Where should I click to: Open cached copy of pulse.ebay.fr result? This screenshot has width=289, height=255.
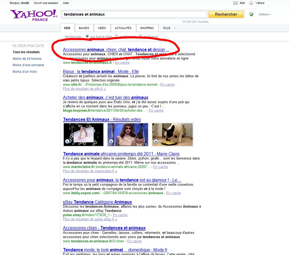120,215
